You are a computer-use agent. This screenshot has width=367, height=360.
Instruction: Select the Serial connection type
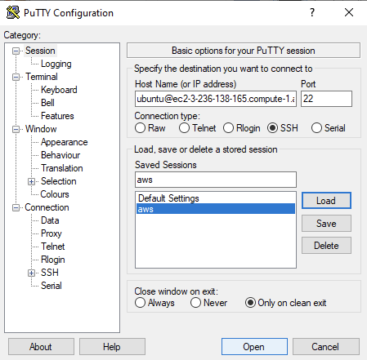point(316,128)
